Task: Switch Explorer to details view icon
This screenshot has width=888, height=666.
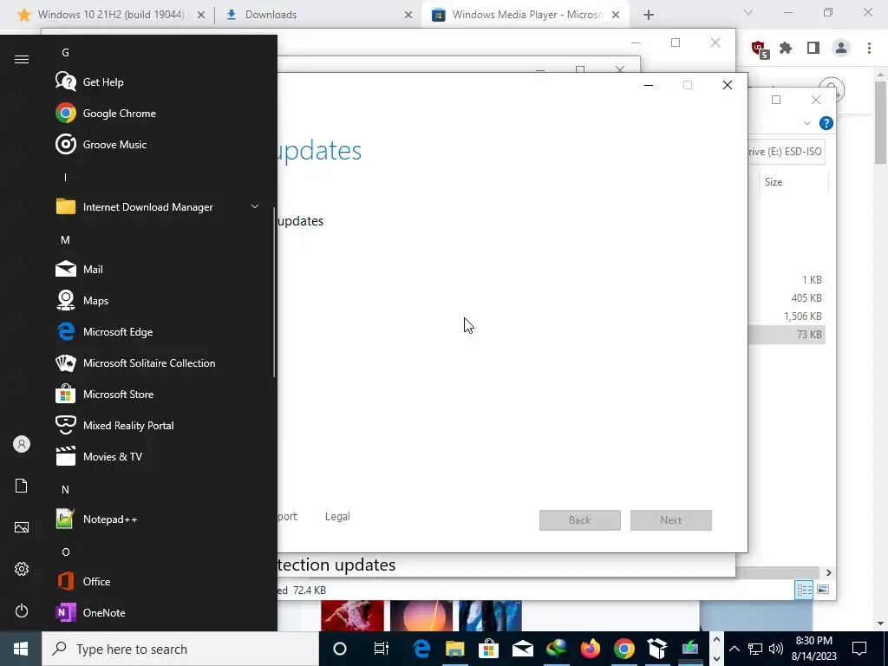Action: point(804,590)
